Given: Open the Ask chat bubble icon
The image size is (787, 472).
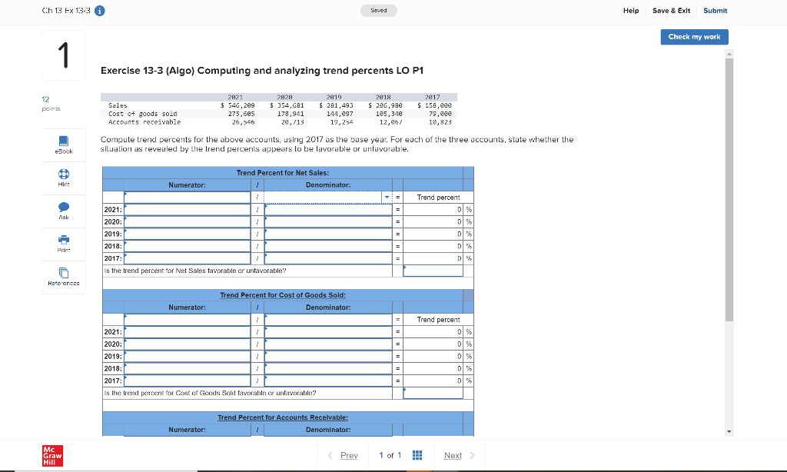Looking at the screenshot, I should pos(64,207).
